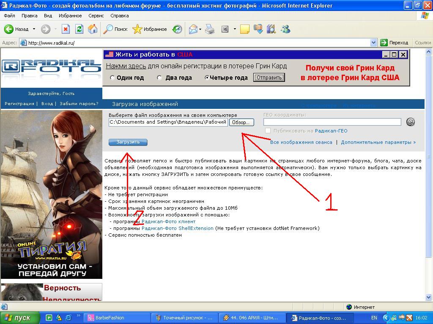Viewport: 433px width, 324px height.
Task: Select the Четыре года radio button
Action: point(206,78)
